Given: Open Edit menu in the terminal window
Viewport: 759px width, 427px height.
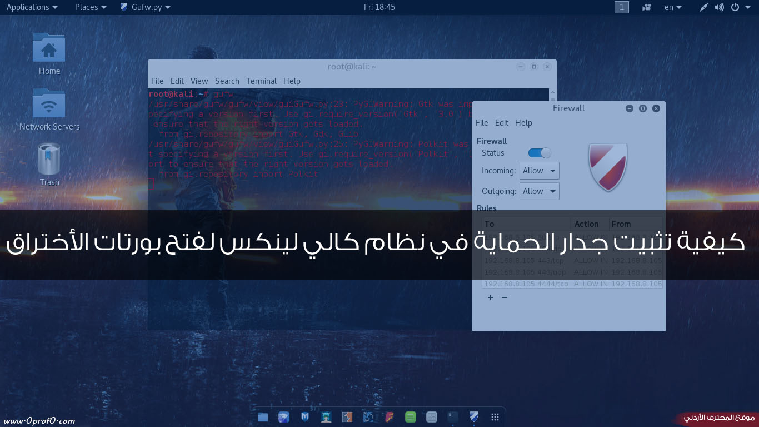Looking at the screenshot, I should [x=177, y=81].
